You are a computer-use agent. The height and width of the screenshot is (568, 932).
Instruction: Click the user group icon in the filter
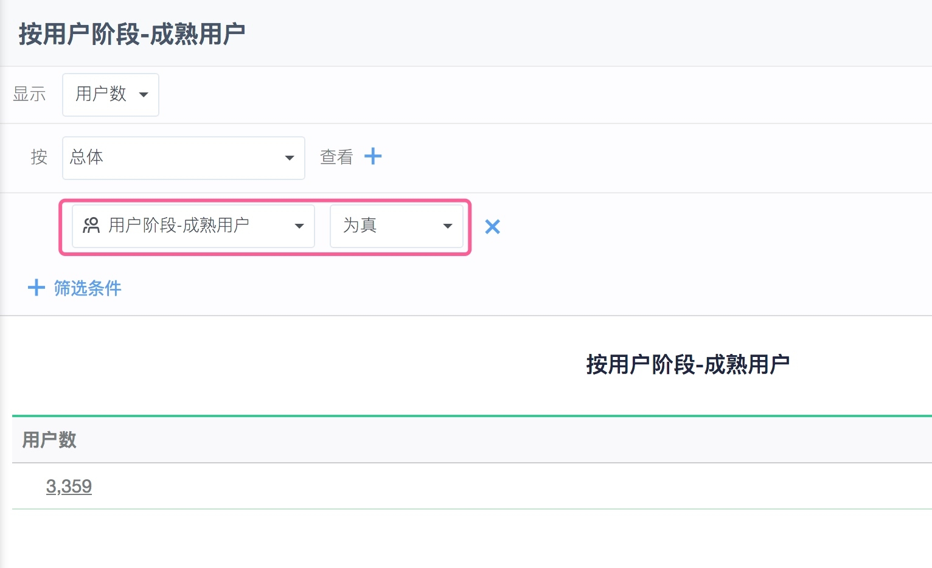coord(91,226)
